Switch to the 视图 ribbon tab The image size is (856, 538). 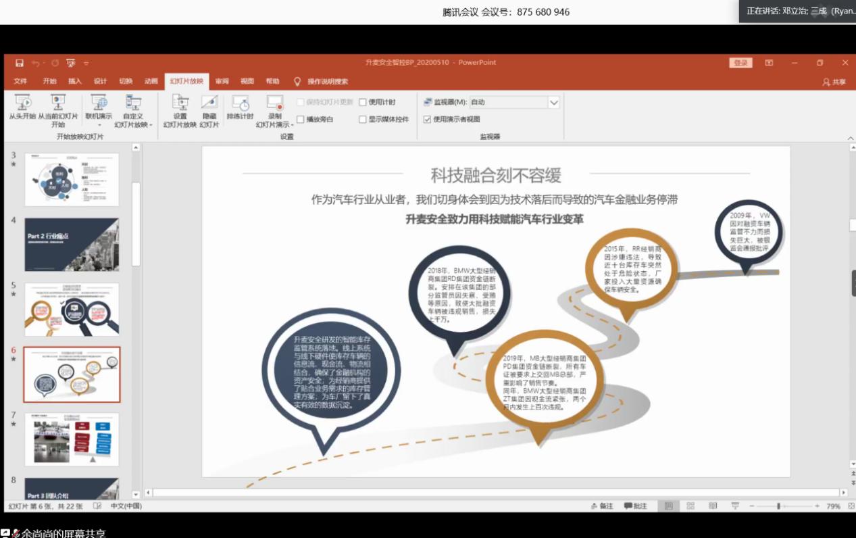coord(246,80)
